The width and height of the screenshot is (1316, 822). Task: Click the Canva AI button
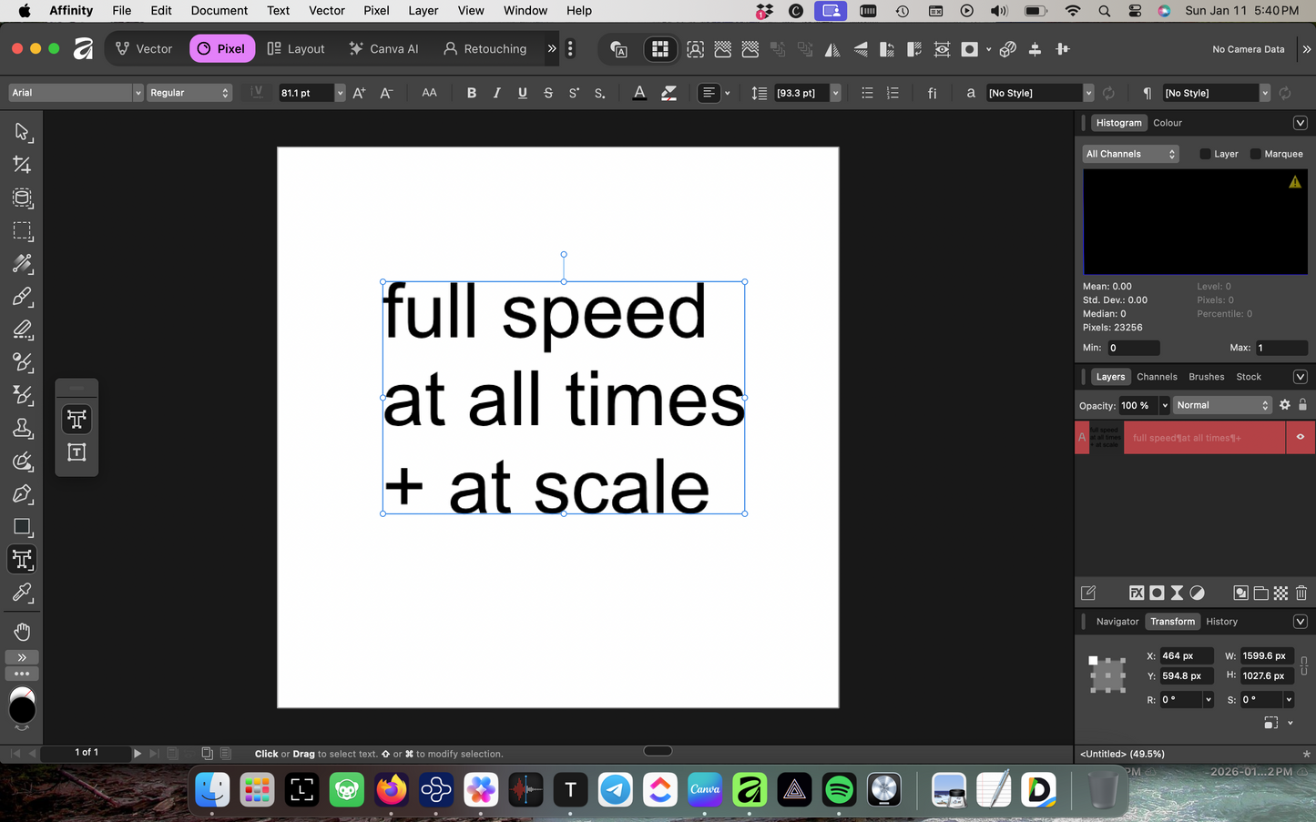(x=383, y=49)
